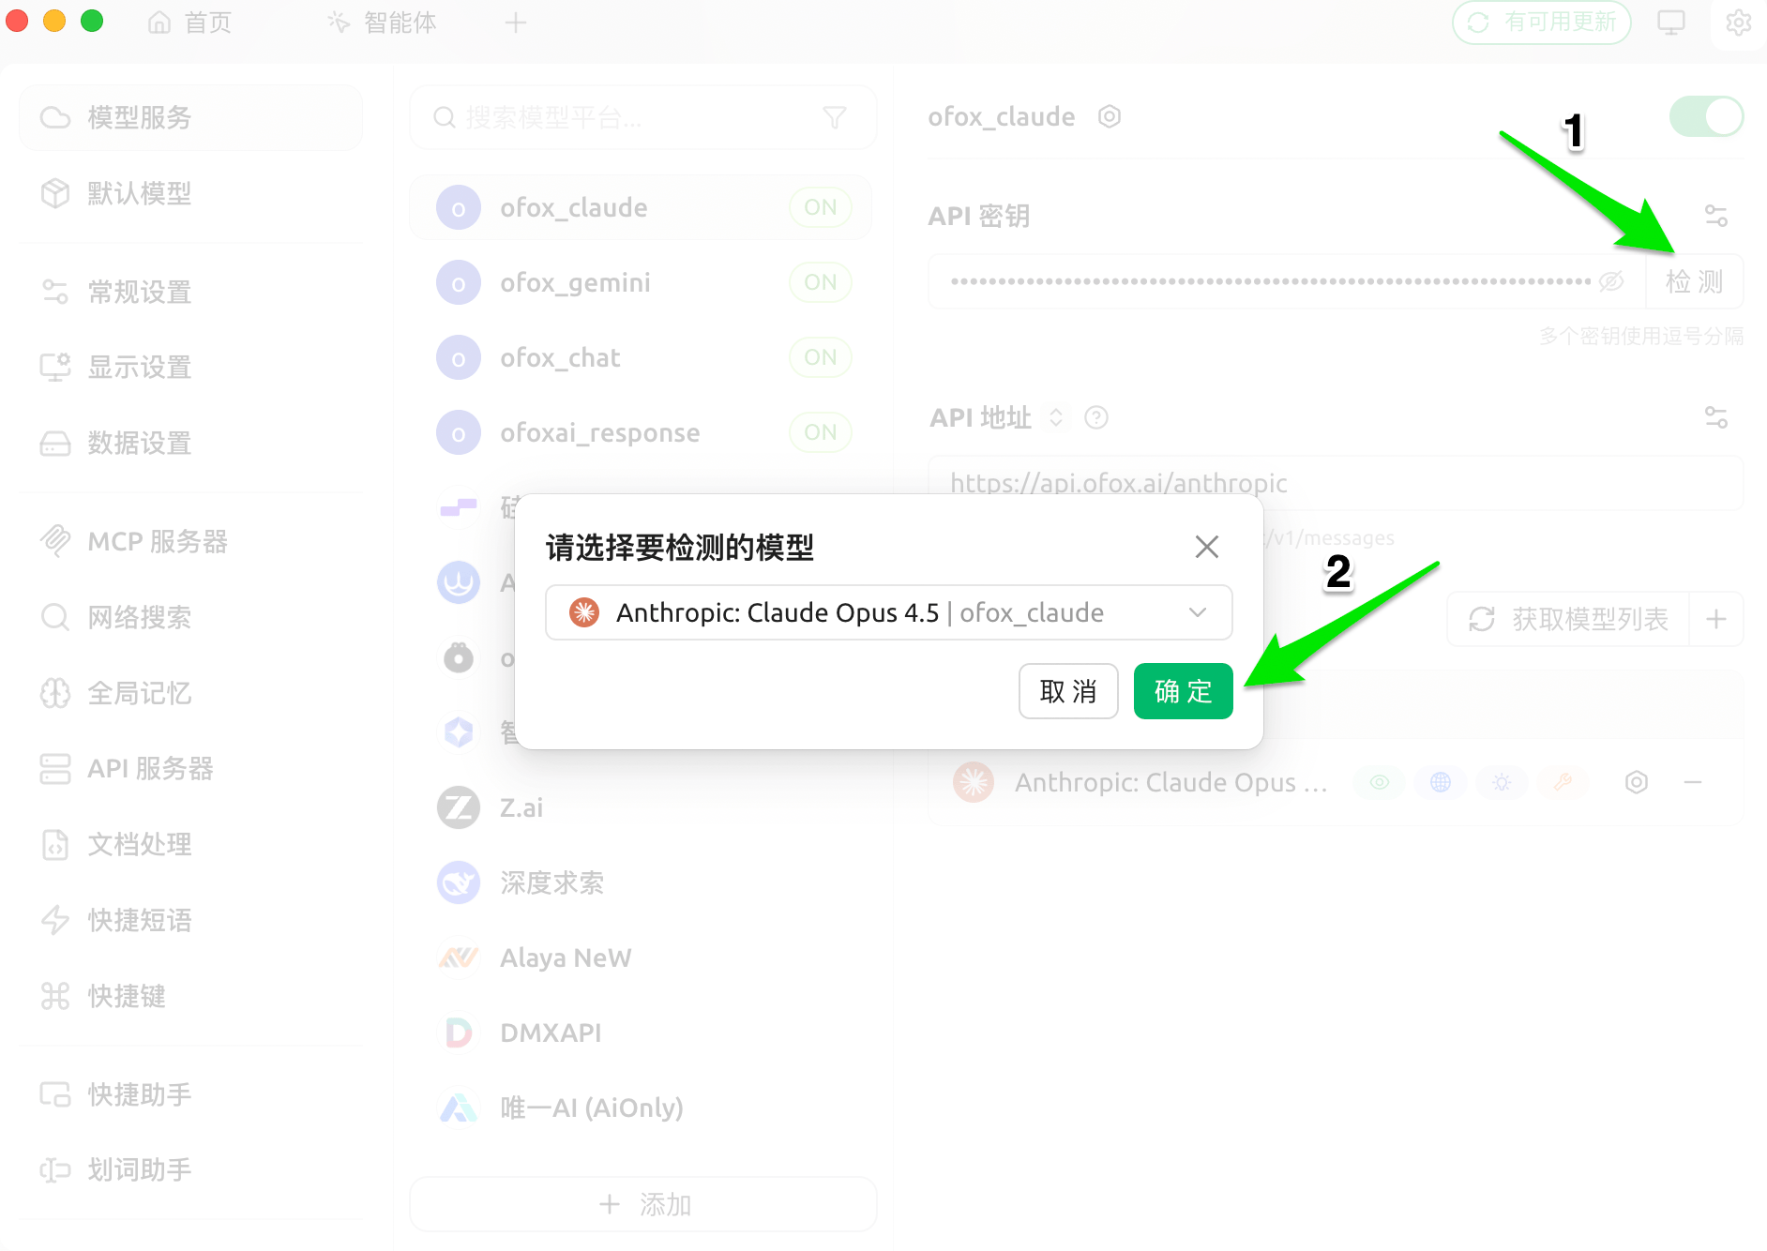Open 默认模型 settings section
This screenshot has height=1251, width=1767.
[x=190, y=193]
